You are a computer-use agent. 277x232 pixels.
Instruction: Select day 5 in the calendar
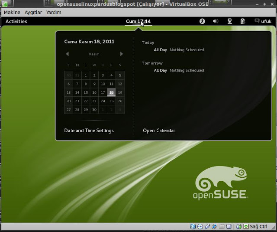click(x=120, y=75)
